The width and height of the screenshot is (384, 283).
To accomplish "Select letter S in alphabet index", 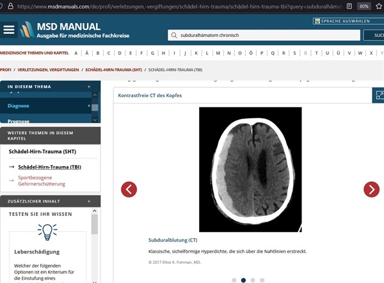I will (294, 53).
